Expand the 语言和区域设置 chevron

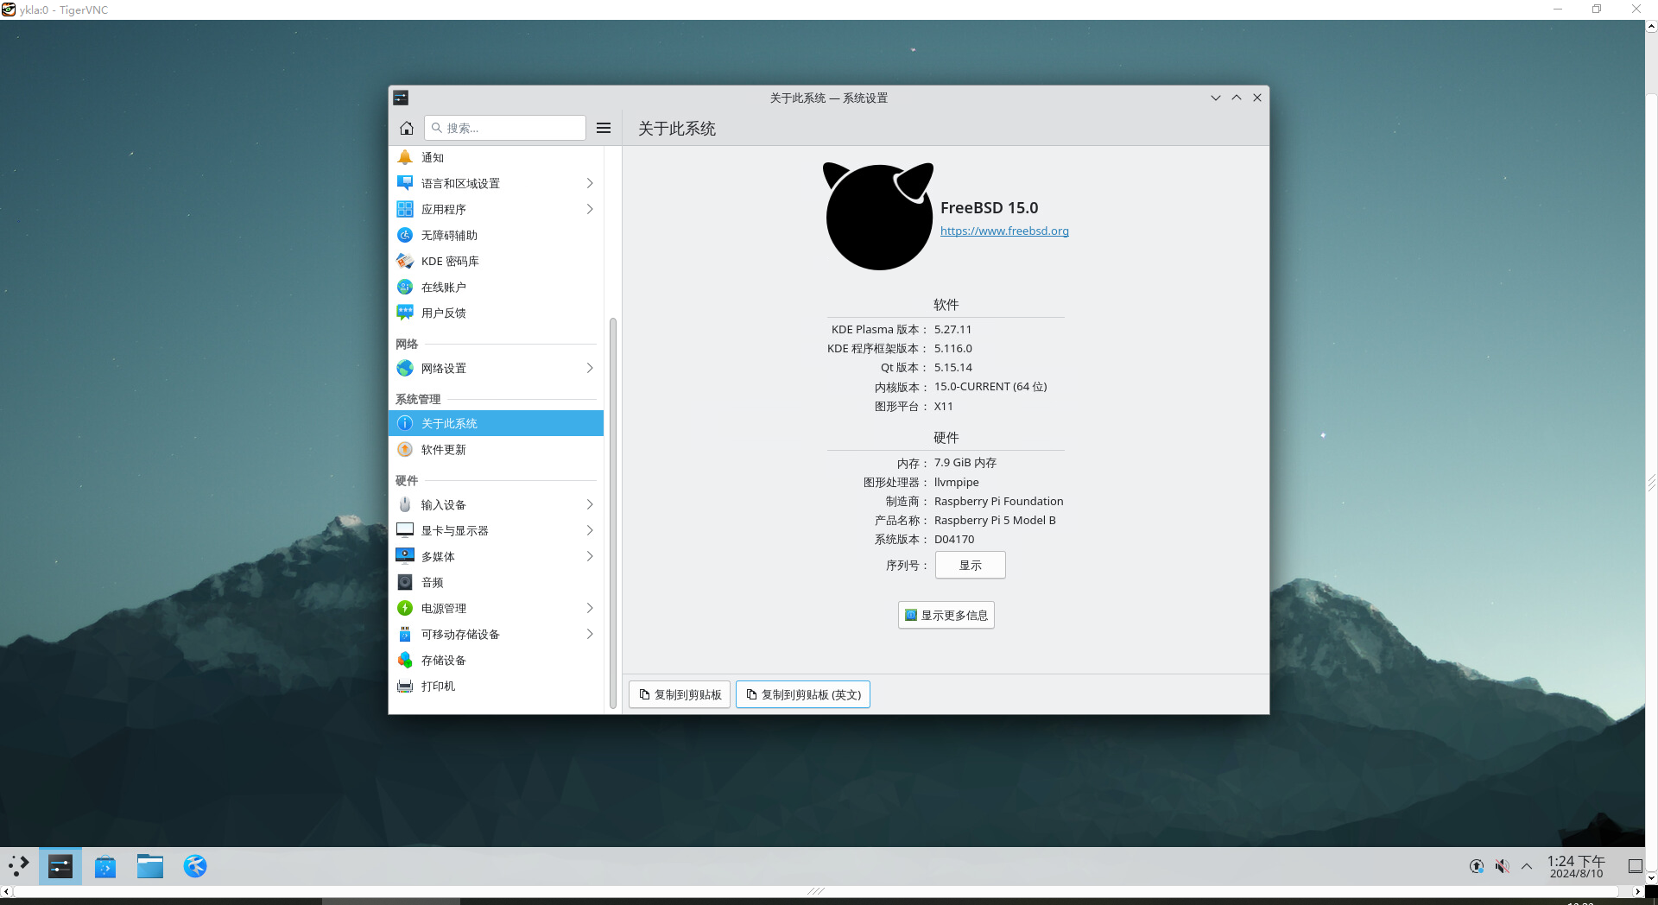tap(590, 183)
